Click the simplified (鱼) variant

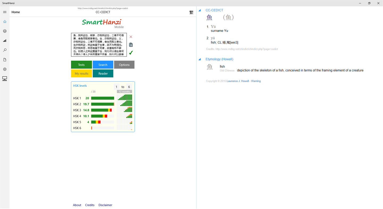coord(228,18)
